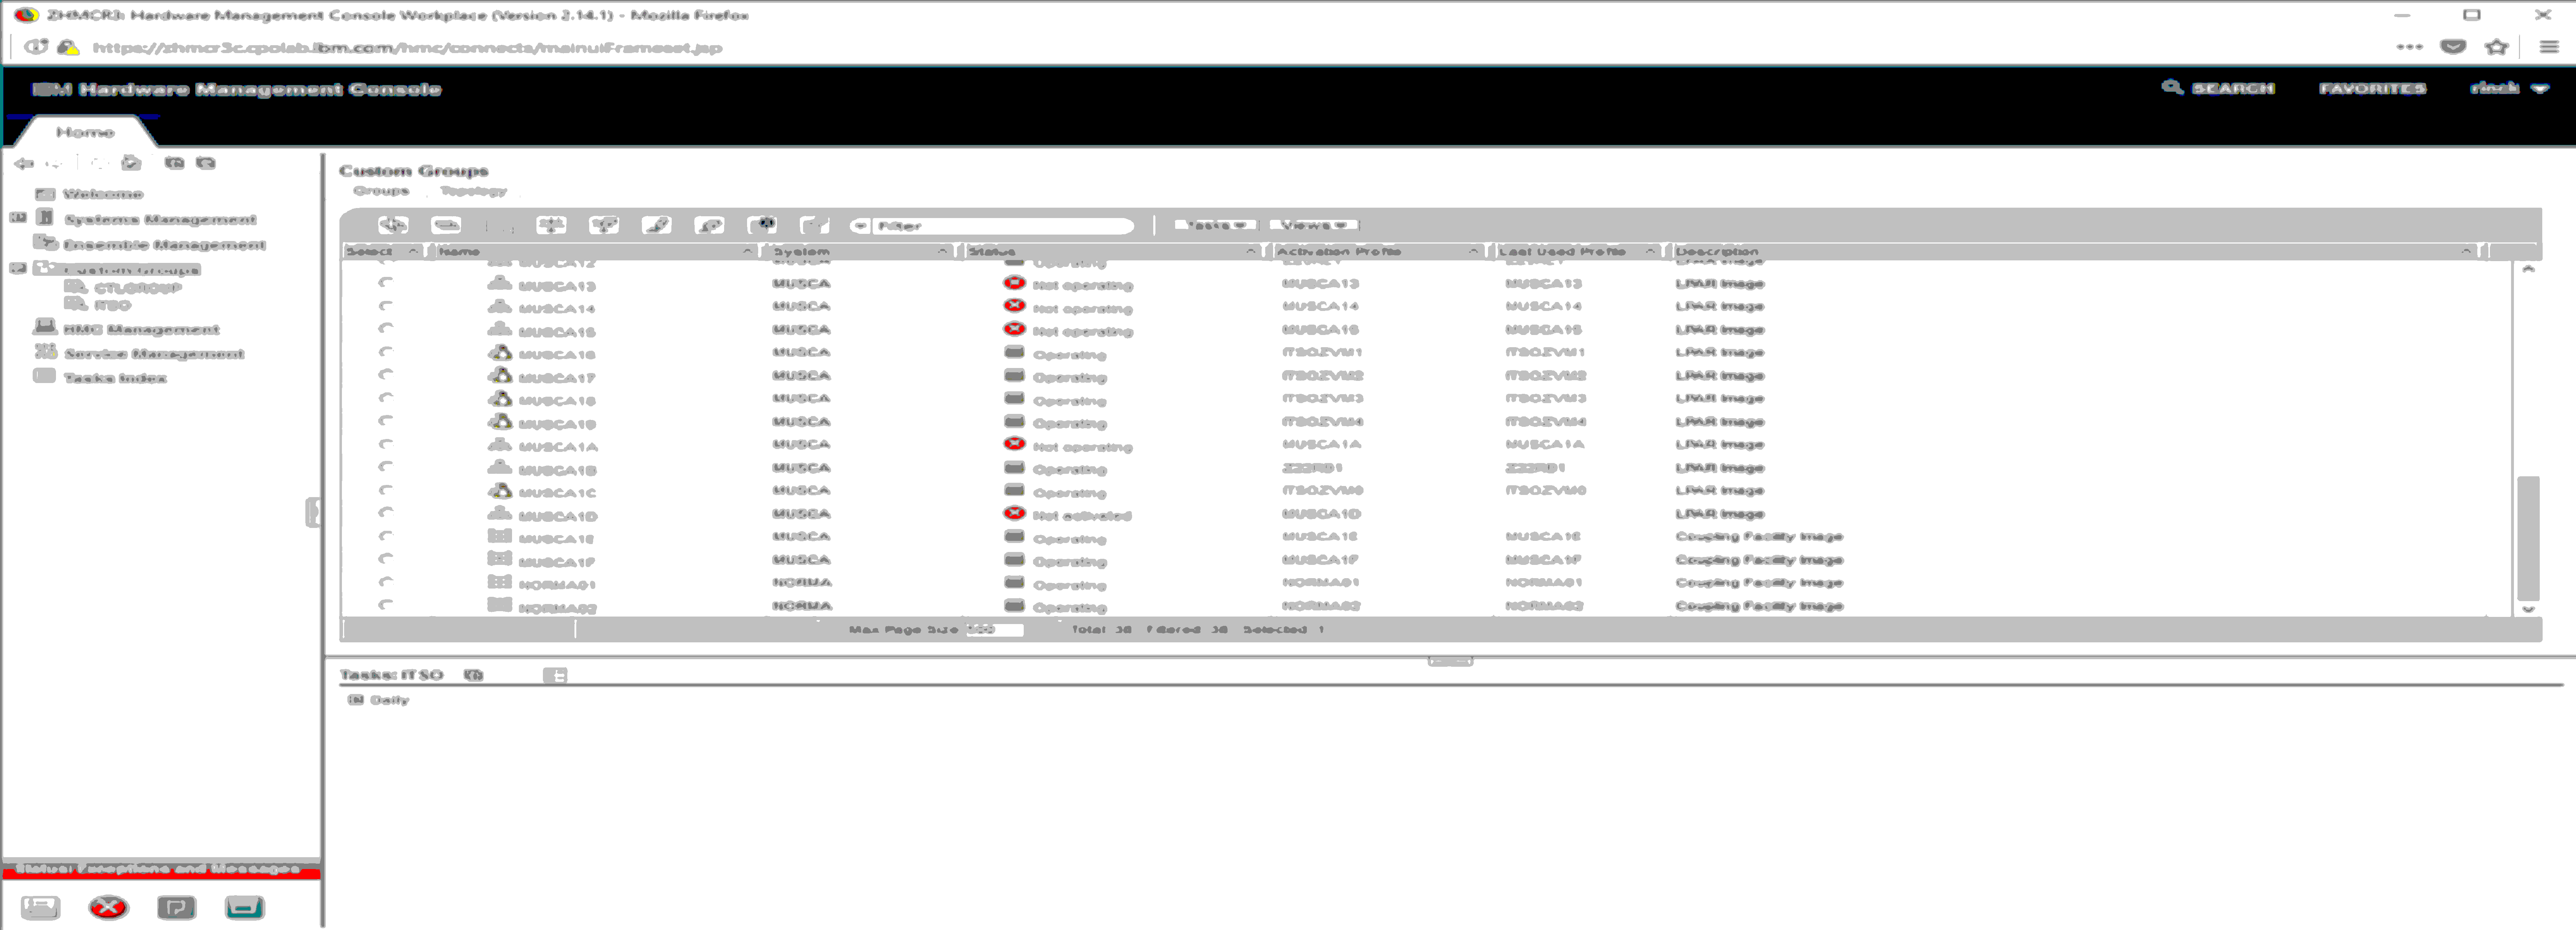Collapse the Custom Groups tree node

tap(18, 268)
